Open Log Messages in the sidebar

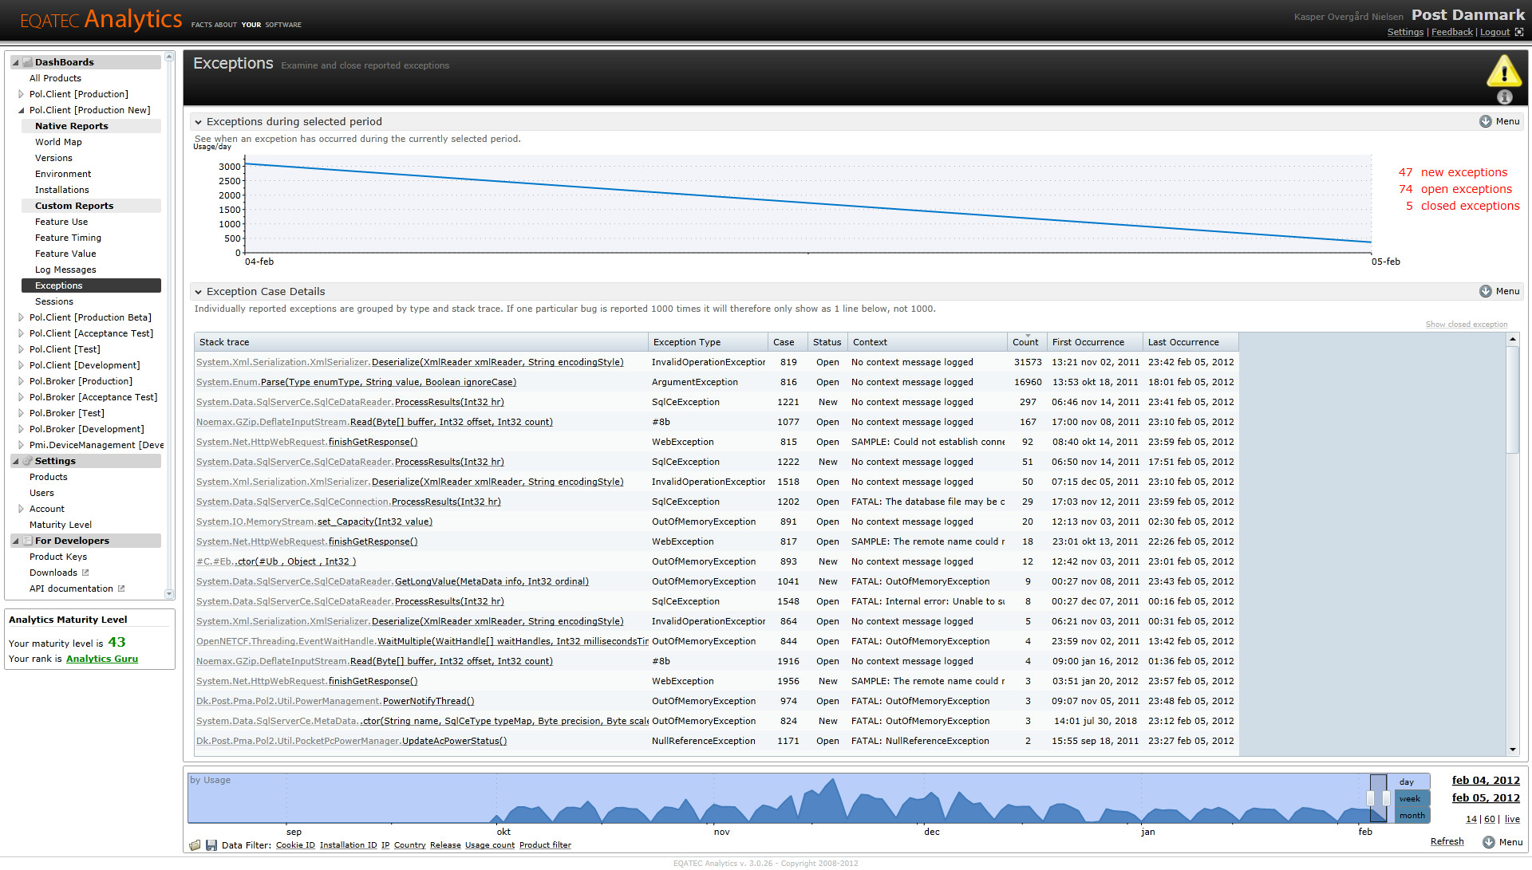(x=65, y=270)
